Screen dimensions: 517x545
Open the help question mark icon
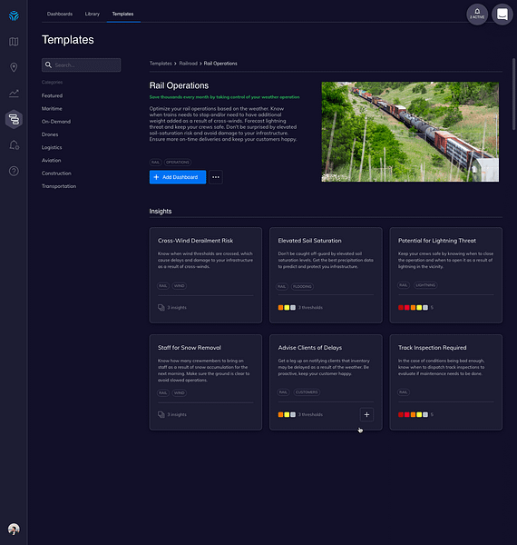coord(14,171)
